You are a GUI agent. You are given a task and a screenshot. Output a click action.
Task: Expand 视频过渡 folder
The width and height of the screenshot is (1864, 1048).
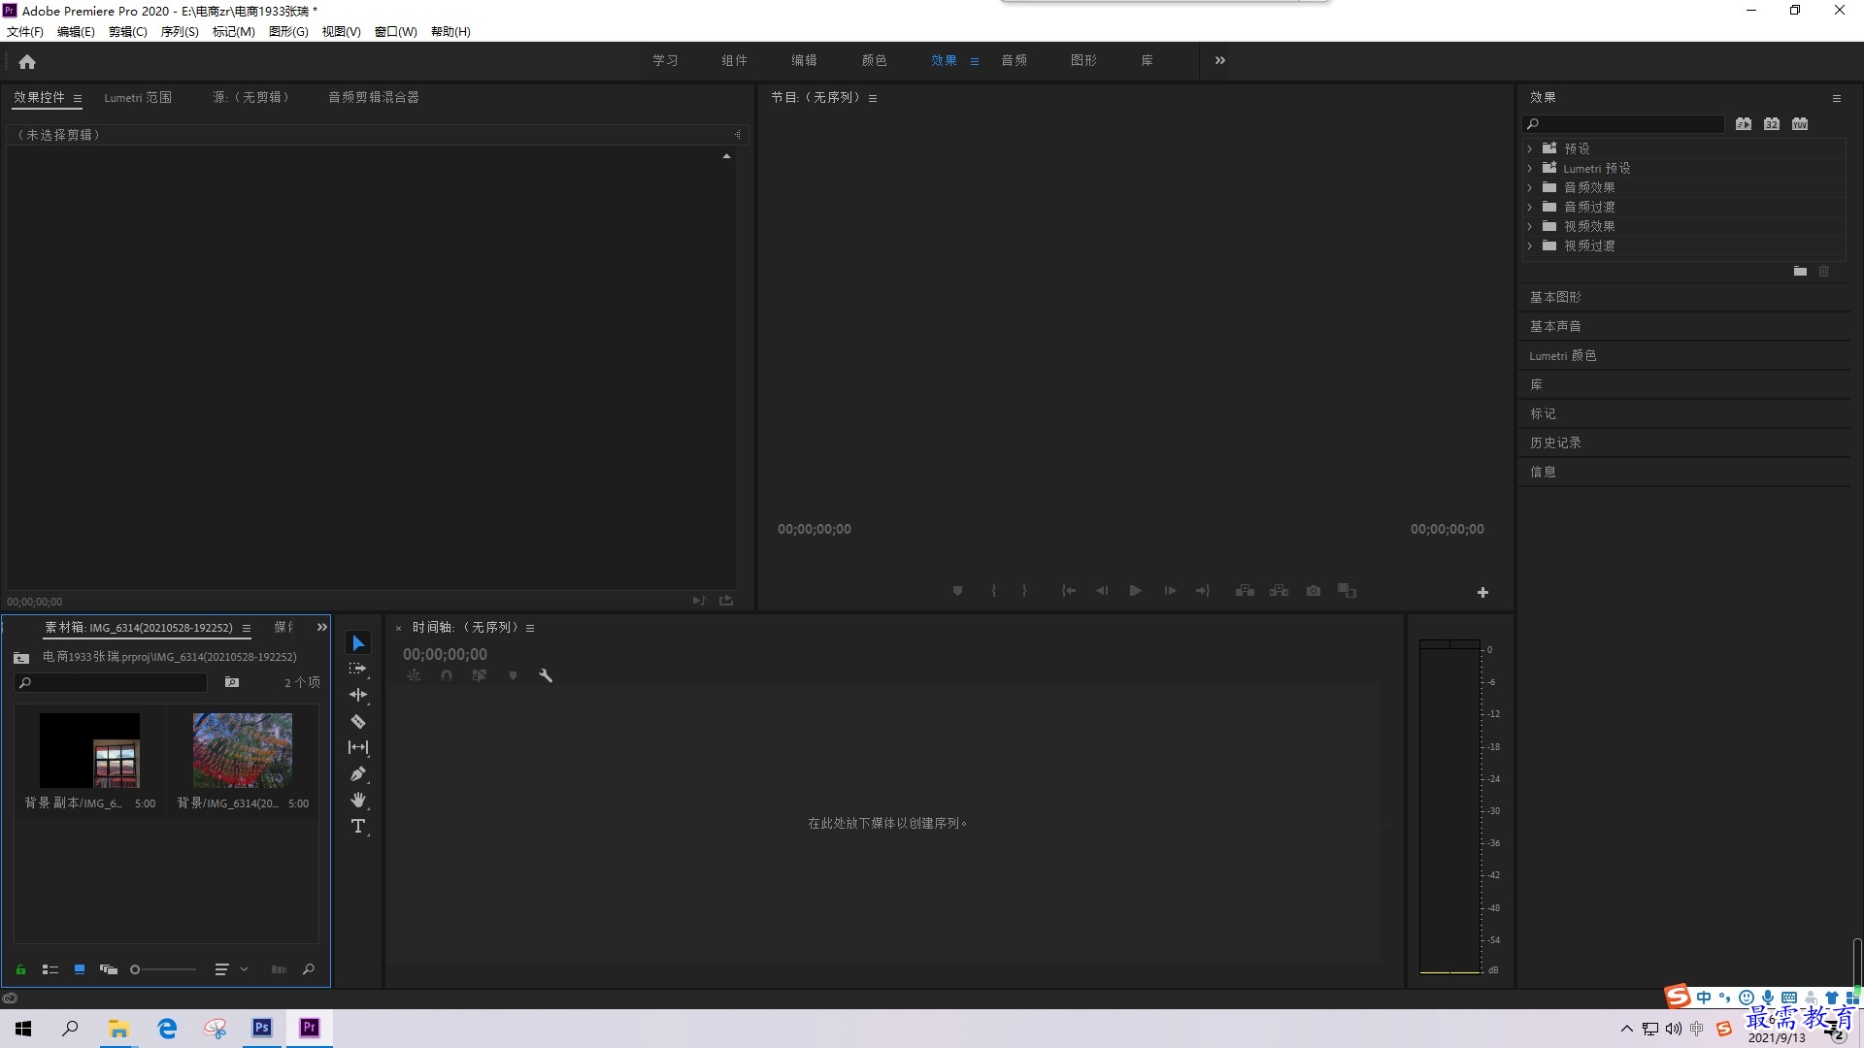pos(1530,246)
